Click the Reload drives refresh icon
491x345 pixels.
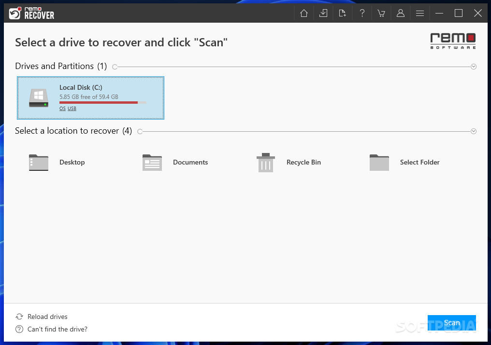tap(19, 316)
